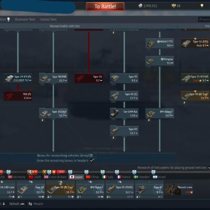Click shield badge above China flag

pos(87,172)
